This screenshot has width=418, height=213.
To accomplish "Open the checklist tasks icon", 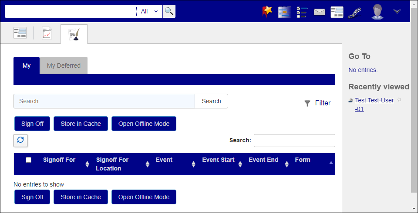I will [x=302, y=12].
